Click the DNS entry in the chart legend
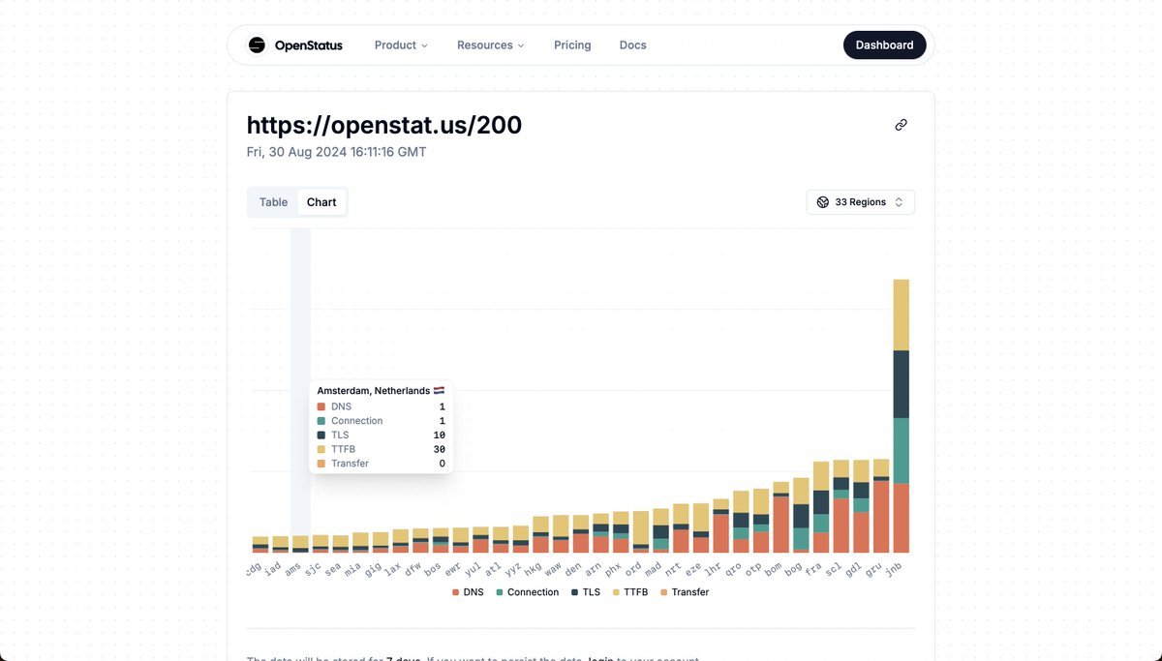This screenshot has width=1162, height=661. [x=468, y=592]
